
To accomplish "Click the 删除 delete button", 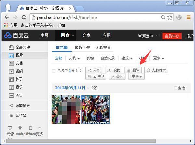I will pos(133,70).
